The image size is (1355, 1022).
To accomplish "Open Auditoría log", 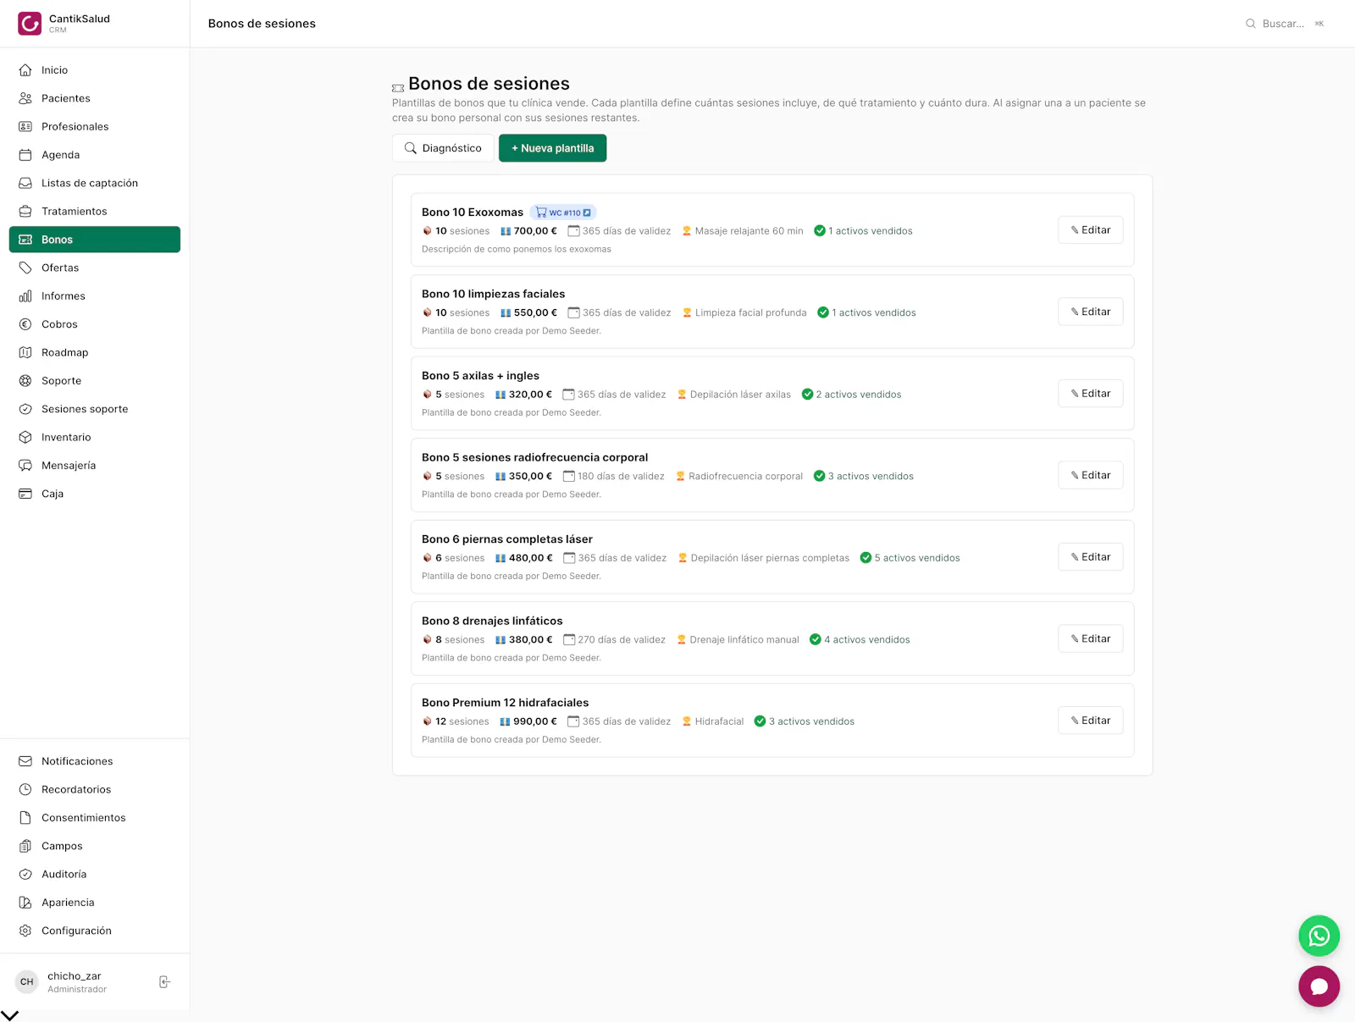I will [95, 874].
